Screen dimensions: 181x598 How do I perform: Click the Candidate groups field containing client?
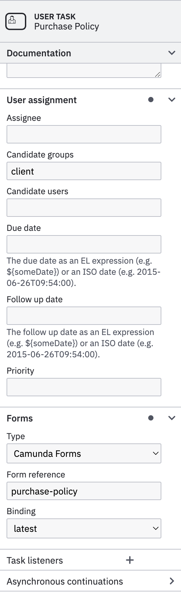84,171
